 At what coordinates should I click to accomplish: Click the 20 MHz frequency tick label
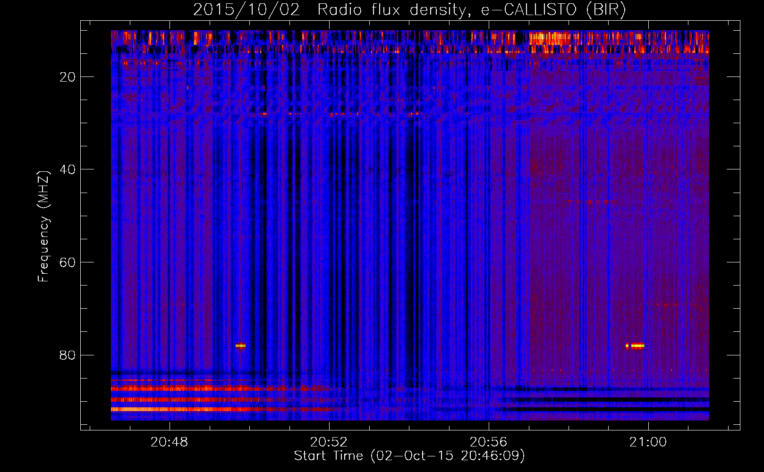tap(68, 77)
